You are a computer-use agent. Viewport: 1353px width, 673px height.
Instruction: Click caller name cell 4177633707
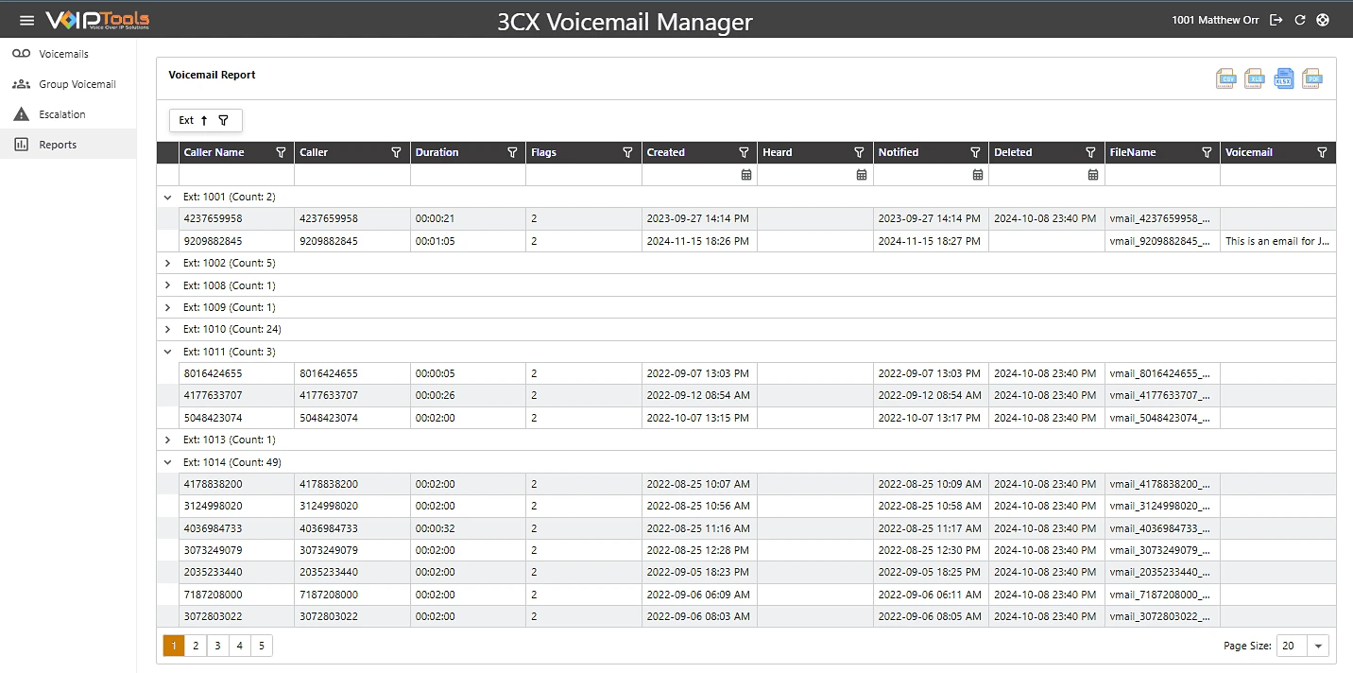pos(236,395)
